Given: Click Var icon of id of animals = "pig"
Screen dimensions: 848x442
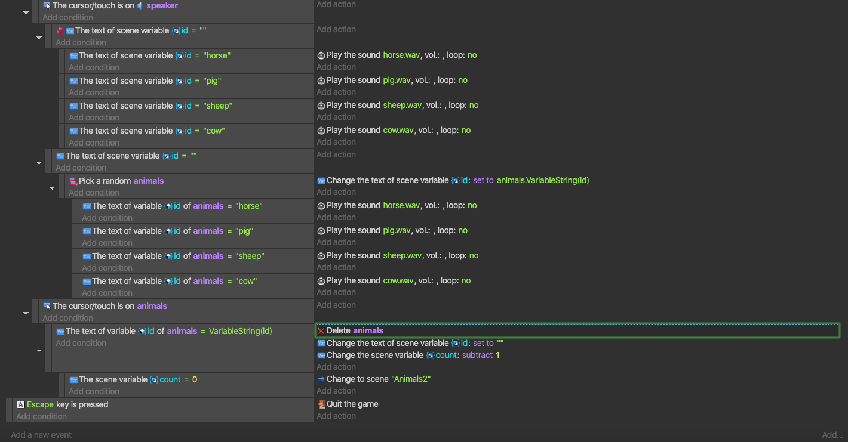Looking at the screenshot, I should click(87, 231).
